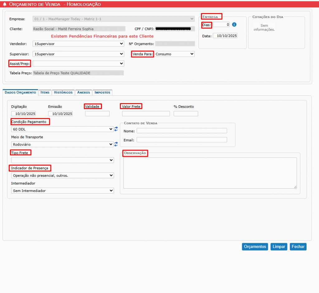
Task: Open the Indicador de Presença dropdown
Action: click(62, 175)
